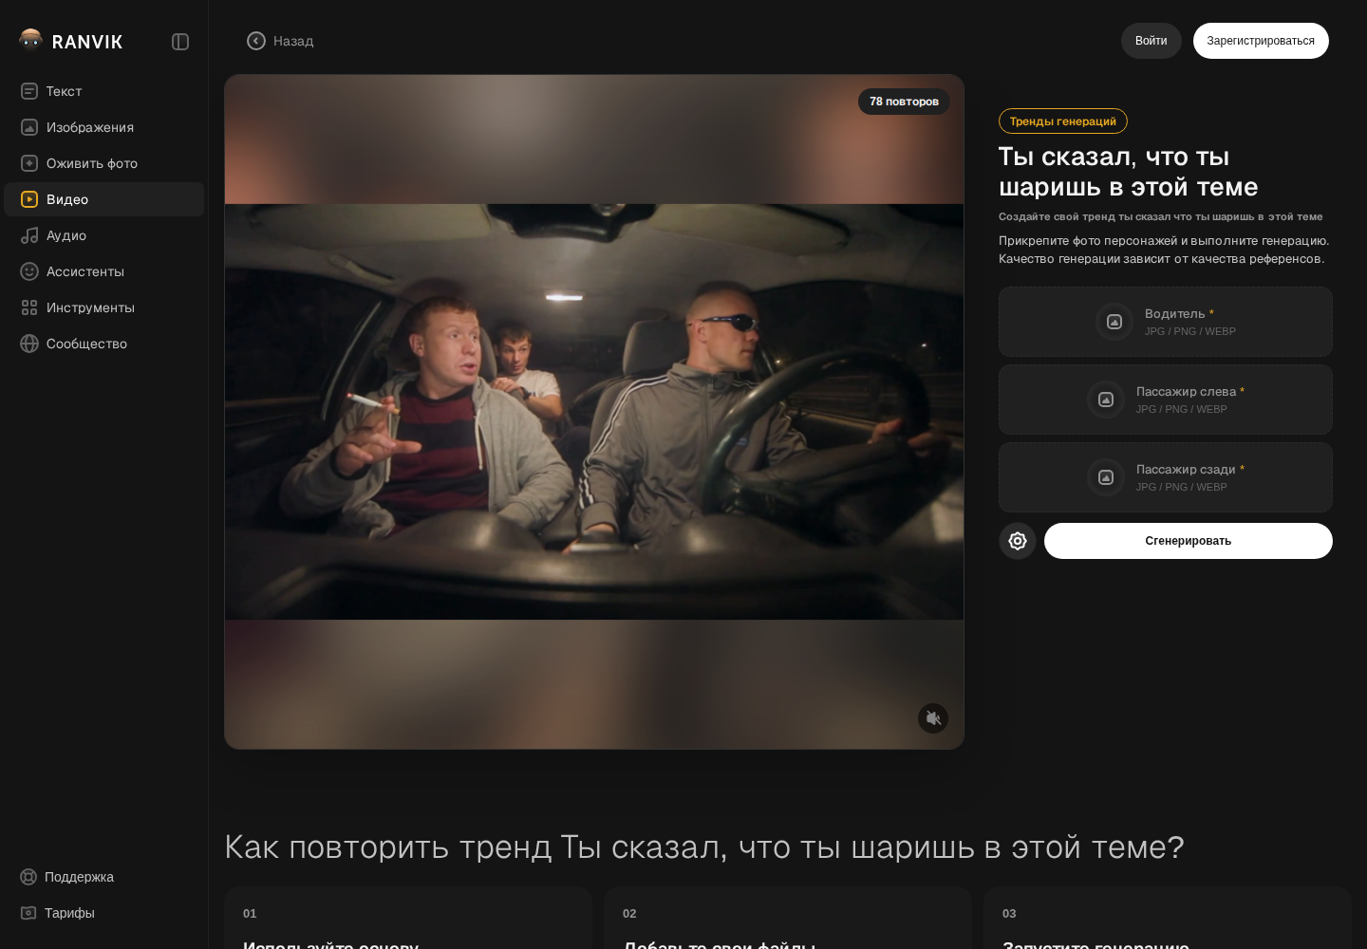Click the Видео play icon in sidebar
The image size is (1367, 949).
pyautogui.click(x=29, y=199)
